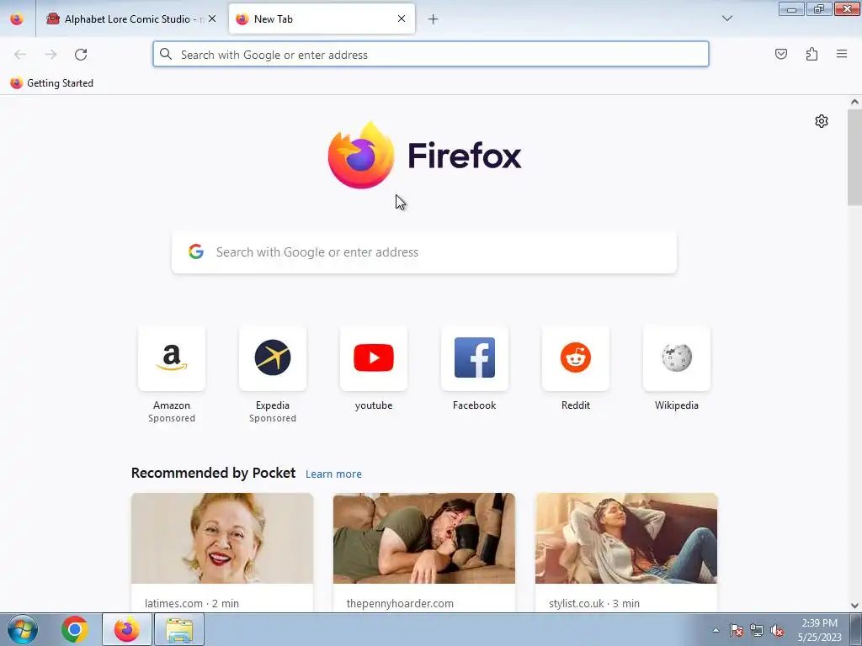Click the page search box
This screenshot has height=646, width=862.
click(424, 252)
